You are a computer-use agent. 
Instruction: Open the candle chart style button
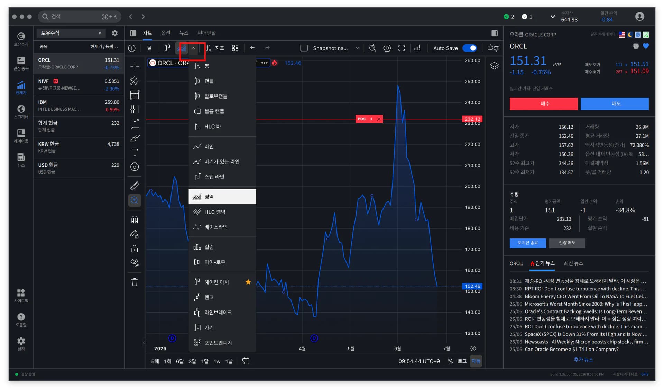click(167, 48)
